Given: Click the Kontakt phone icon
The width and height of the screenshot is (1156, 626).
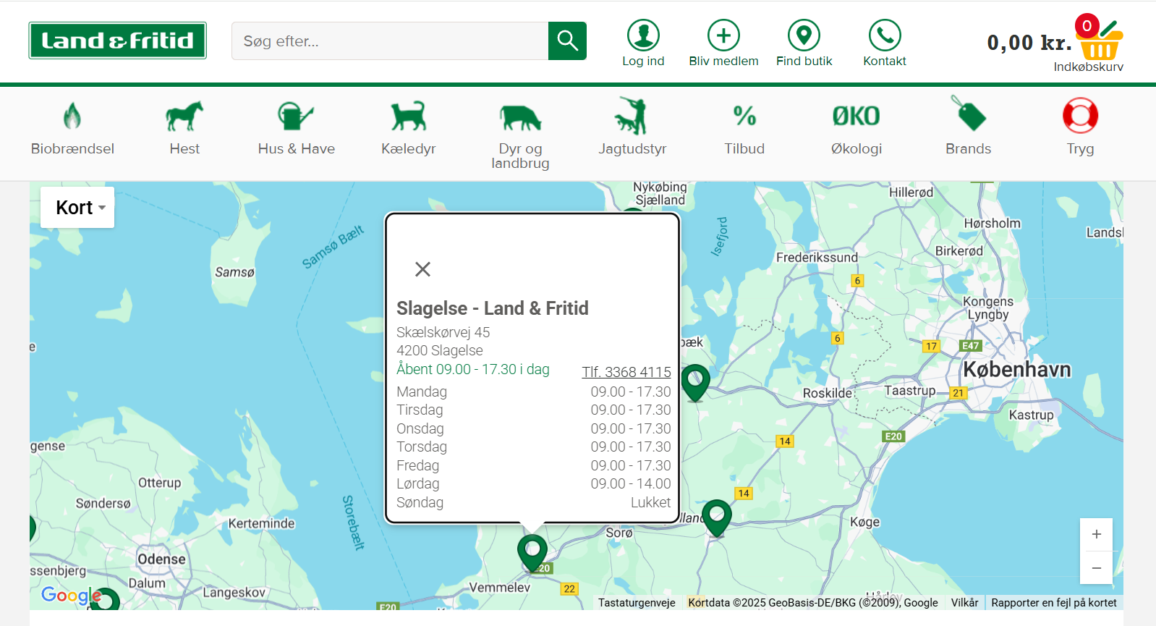Looking at the screenshot, I should pyautogui.click(x=885, y=35).
